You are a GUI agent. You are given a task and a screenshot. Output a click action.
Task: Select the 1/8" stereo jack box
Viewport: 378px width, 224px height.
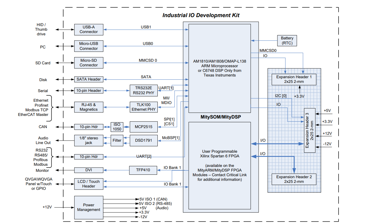pos(89,140)
